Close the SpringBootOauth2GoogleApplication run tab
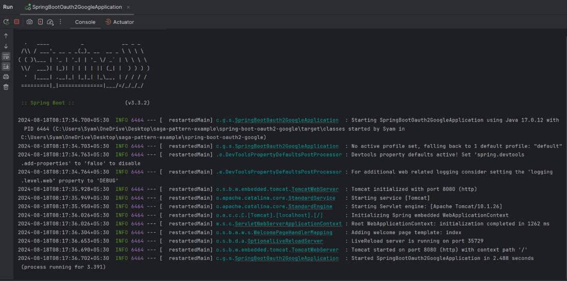This screenshot has height=281, width=567. (128, 7)
